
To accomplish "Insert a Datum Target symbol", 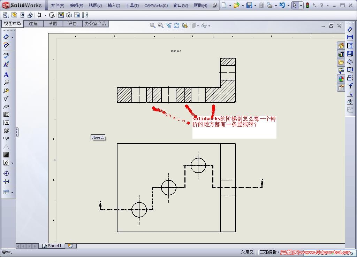I will [6, 131].
